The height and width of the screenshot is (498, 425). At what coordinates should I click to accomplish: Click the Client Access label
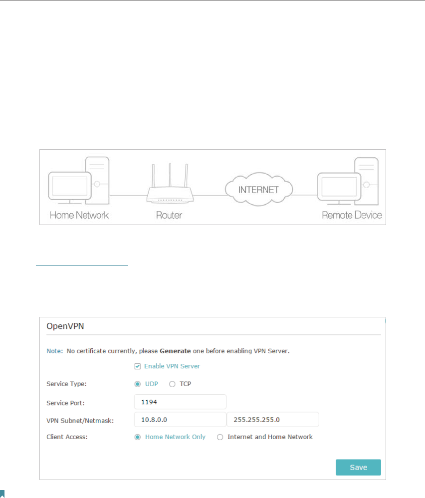click(67, 437)
